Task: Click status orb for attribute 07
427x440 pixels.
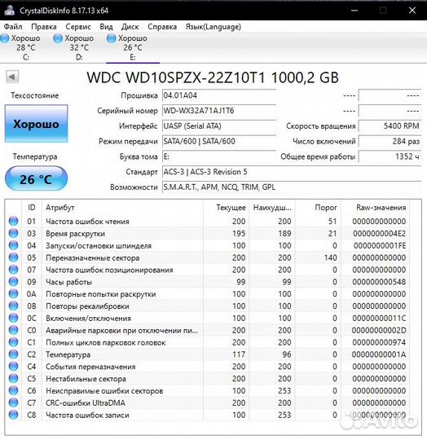Action: tap(13, 270)
